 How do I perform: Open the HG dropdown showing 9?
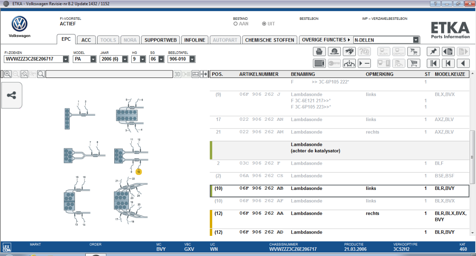pyautogui.click(x=144, y=59)
